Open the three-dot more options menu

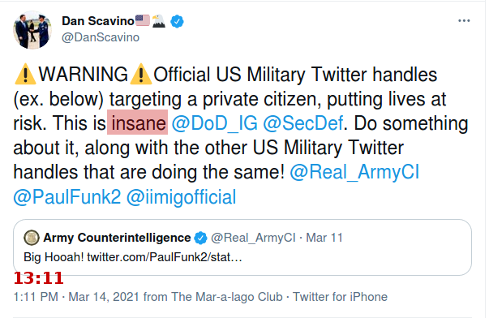(x=464, y=21)
